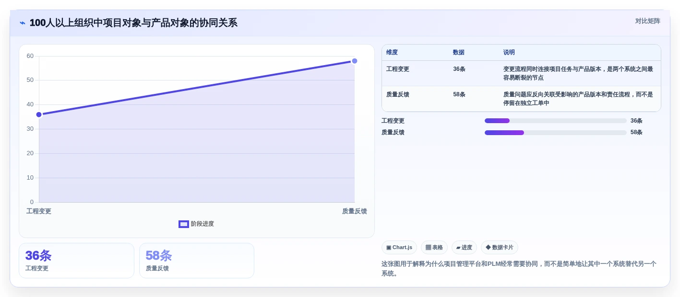Click the 工程变更 progress bar label
Screen dimensions: 680x297
[x=393, y=121]
